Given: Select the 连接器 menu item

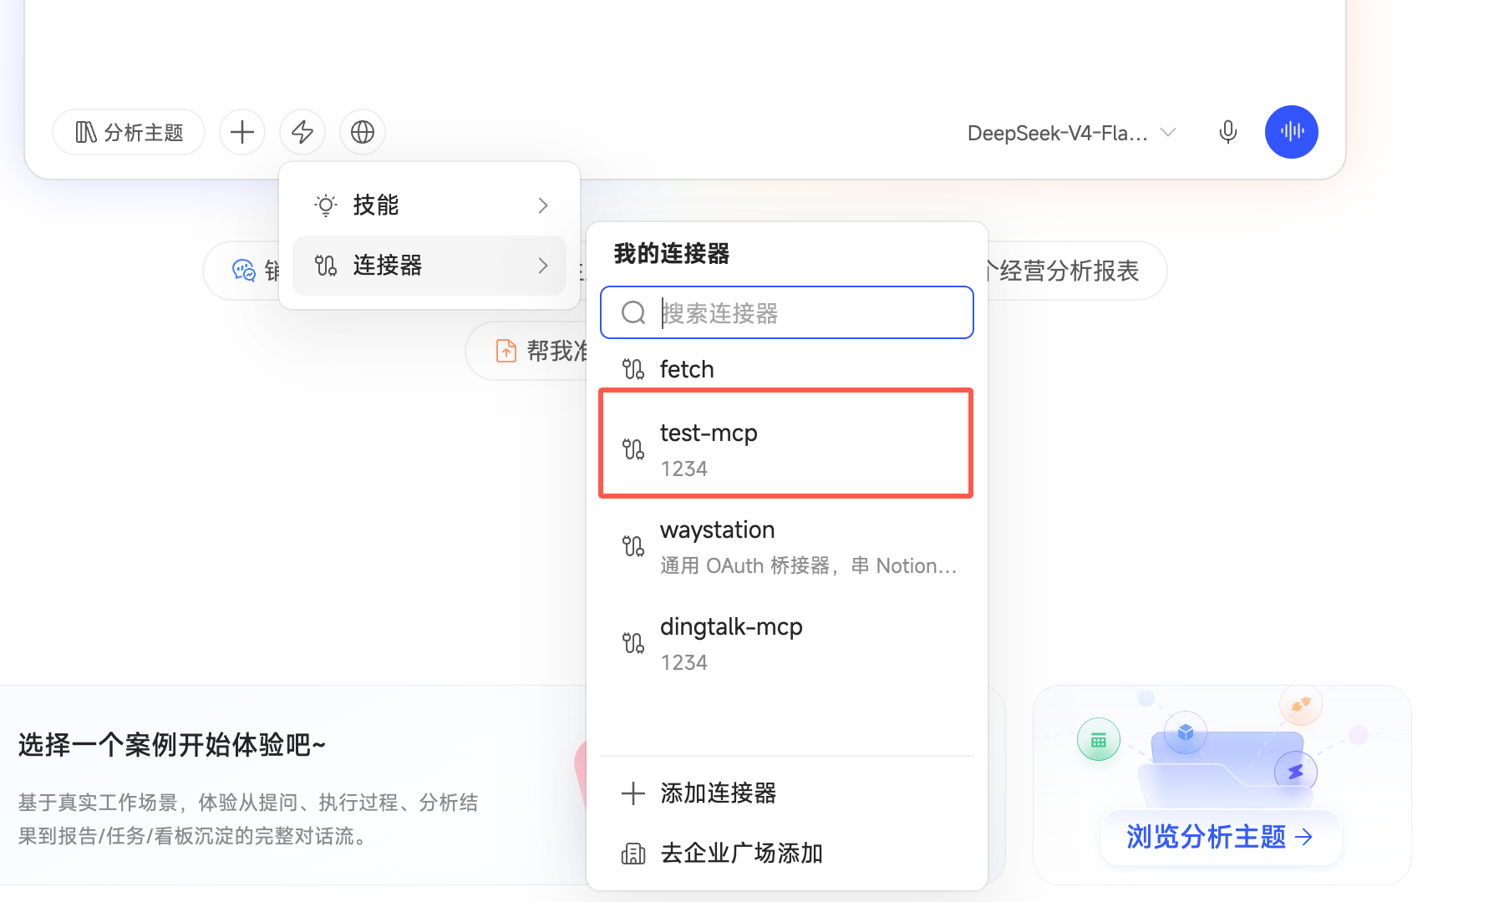Looking at the screenshot, I should (429, 266).
